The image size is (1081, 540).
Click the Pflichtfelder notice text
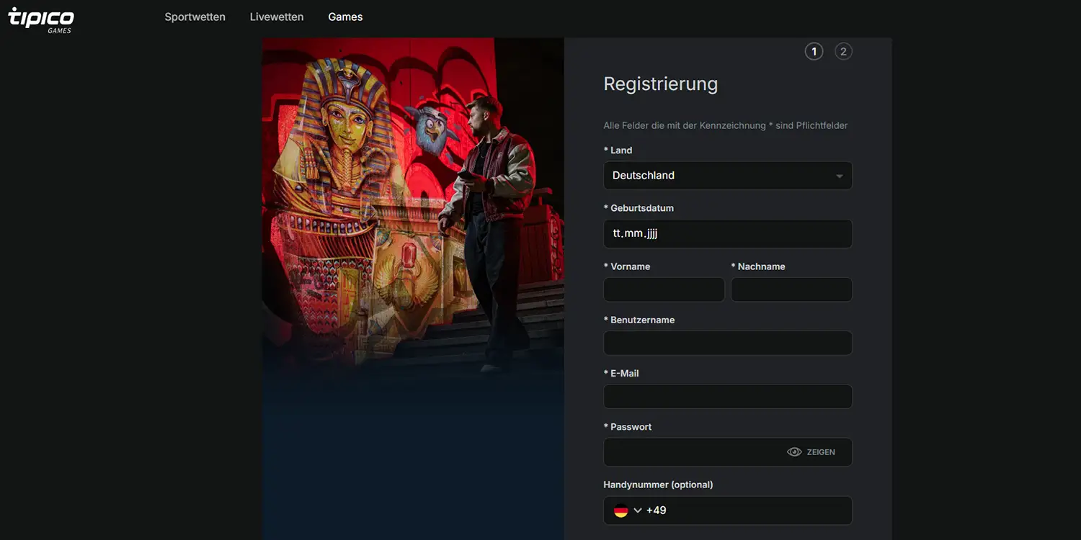(x=726, y=125)
